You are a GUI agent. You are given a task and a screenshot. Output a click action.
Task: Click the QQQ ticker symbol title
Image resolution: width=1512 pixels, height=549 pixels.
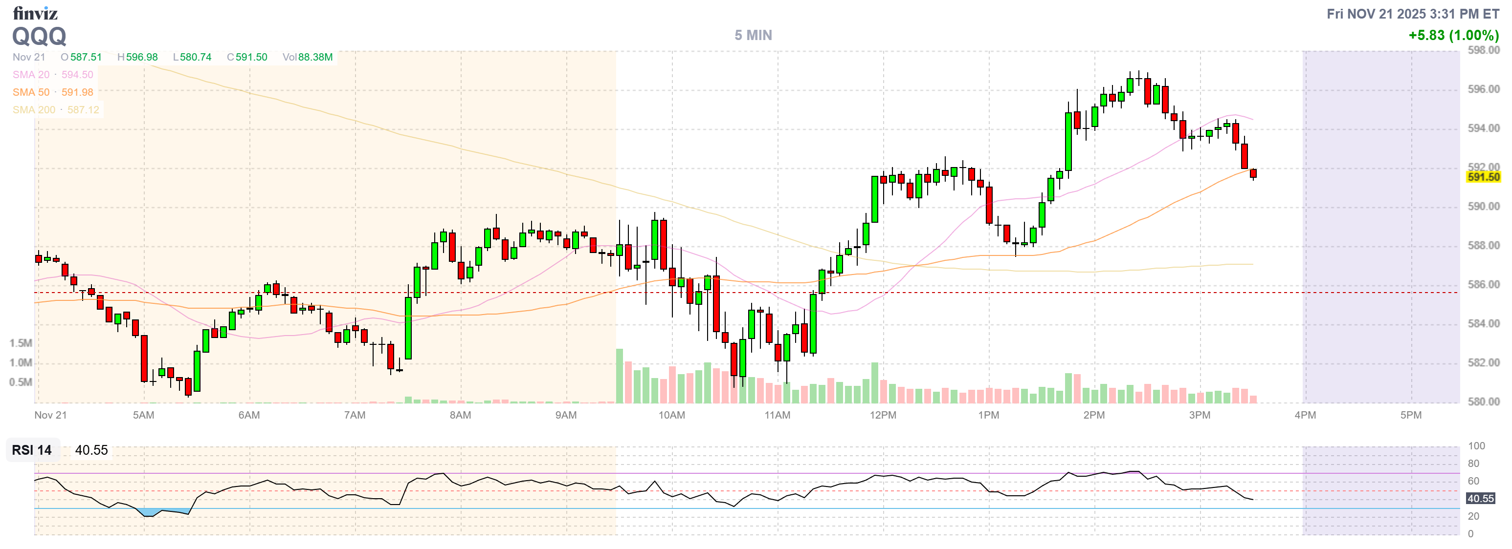click(39, 36)
